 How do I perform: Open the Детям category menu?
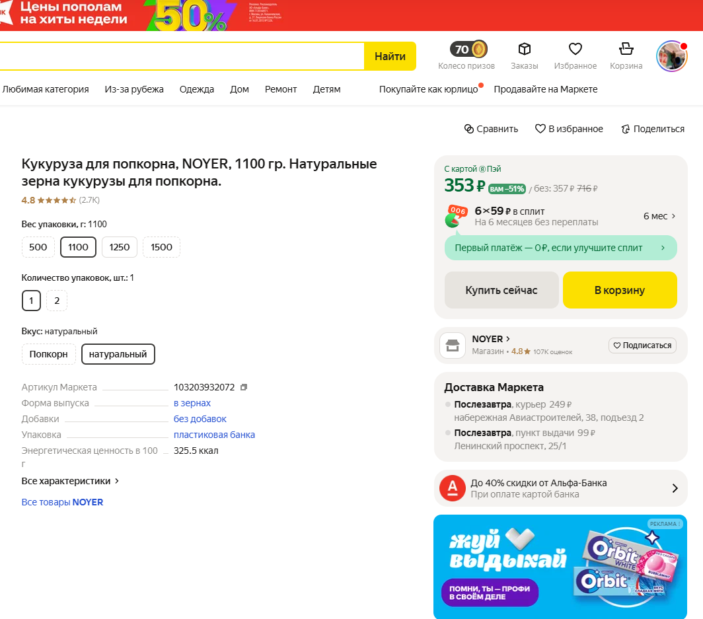(326, 89)
